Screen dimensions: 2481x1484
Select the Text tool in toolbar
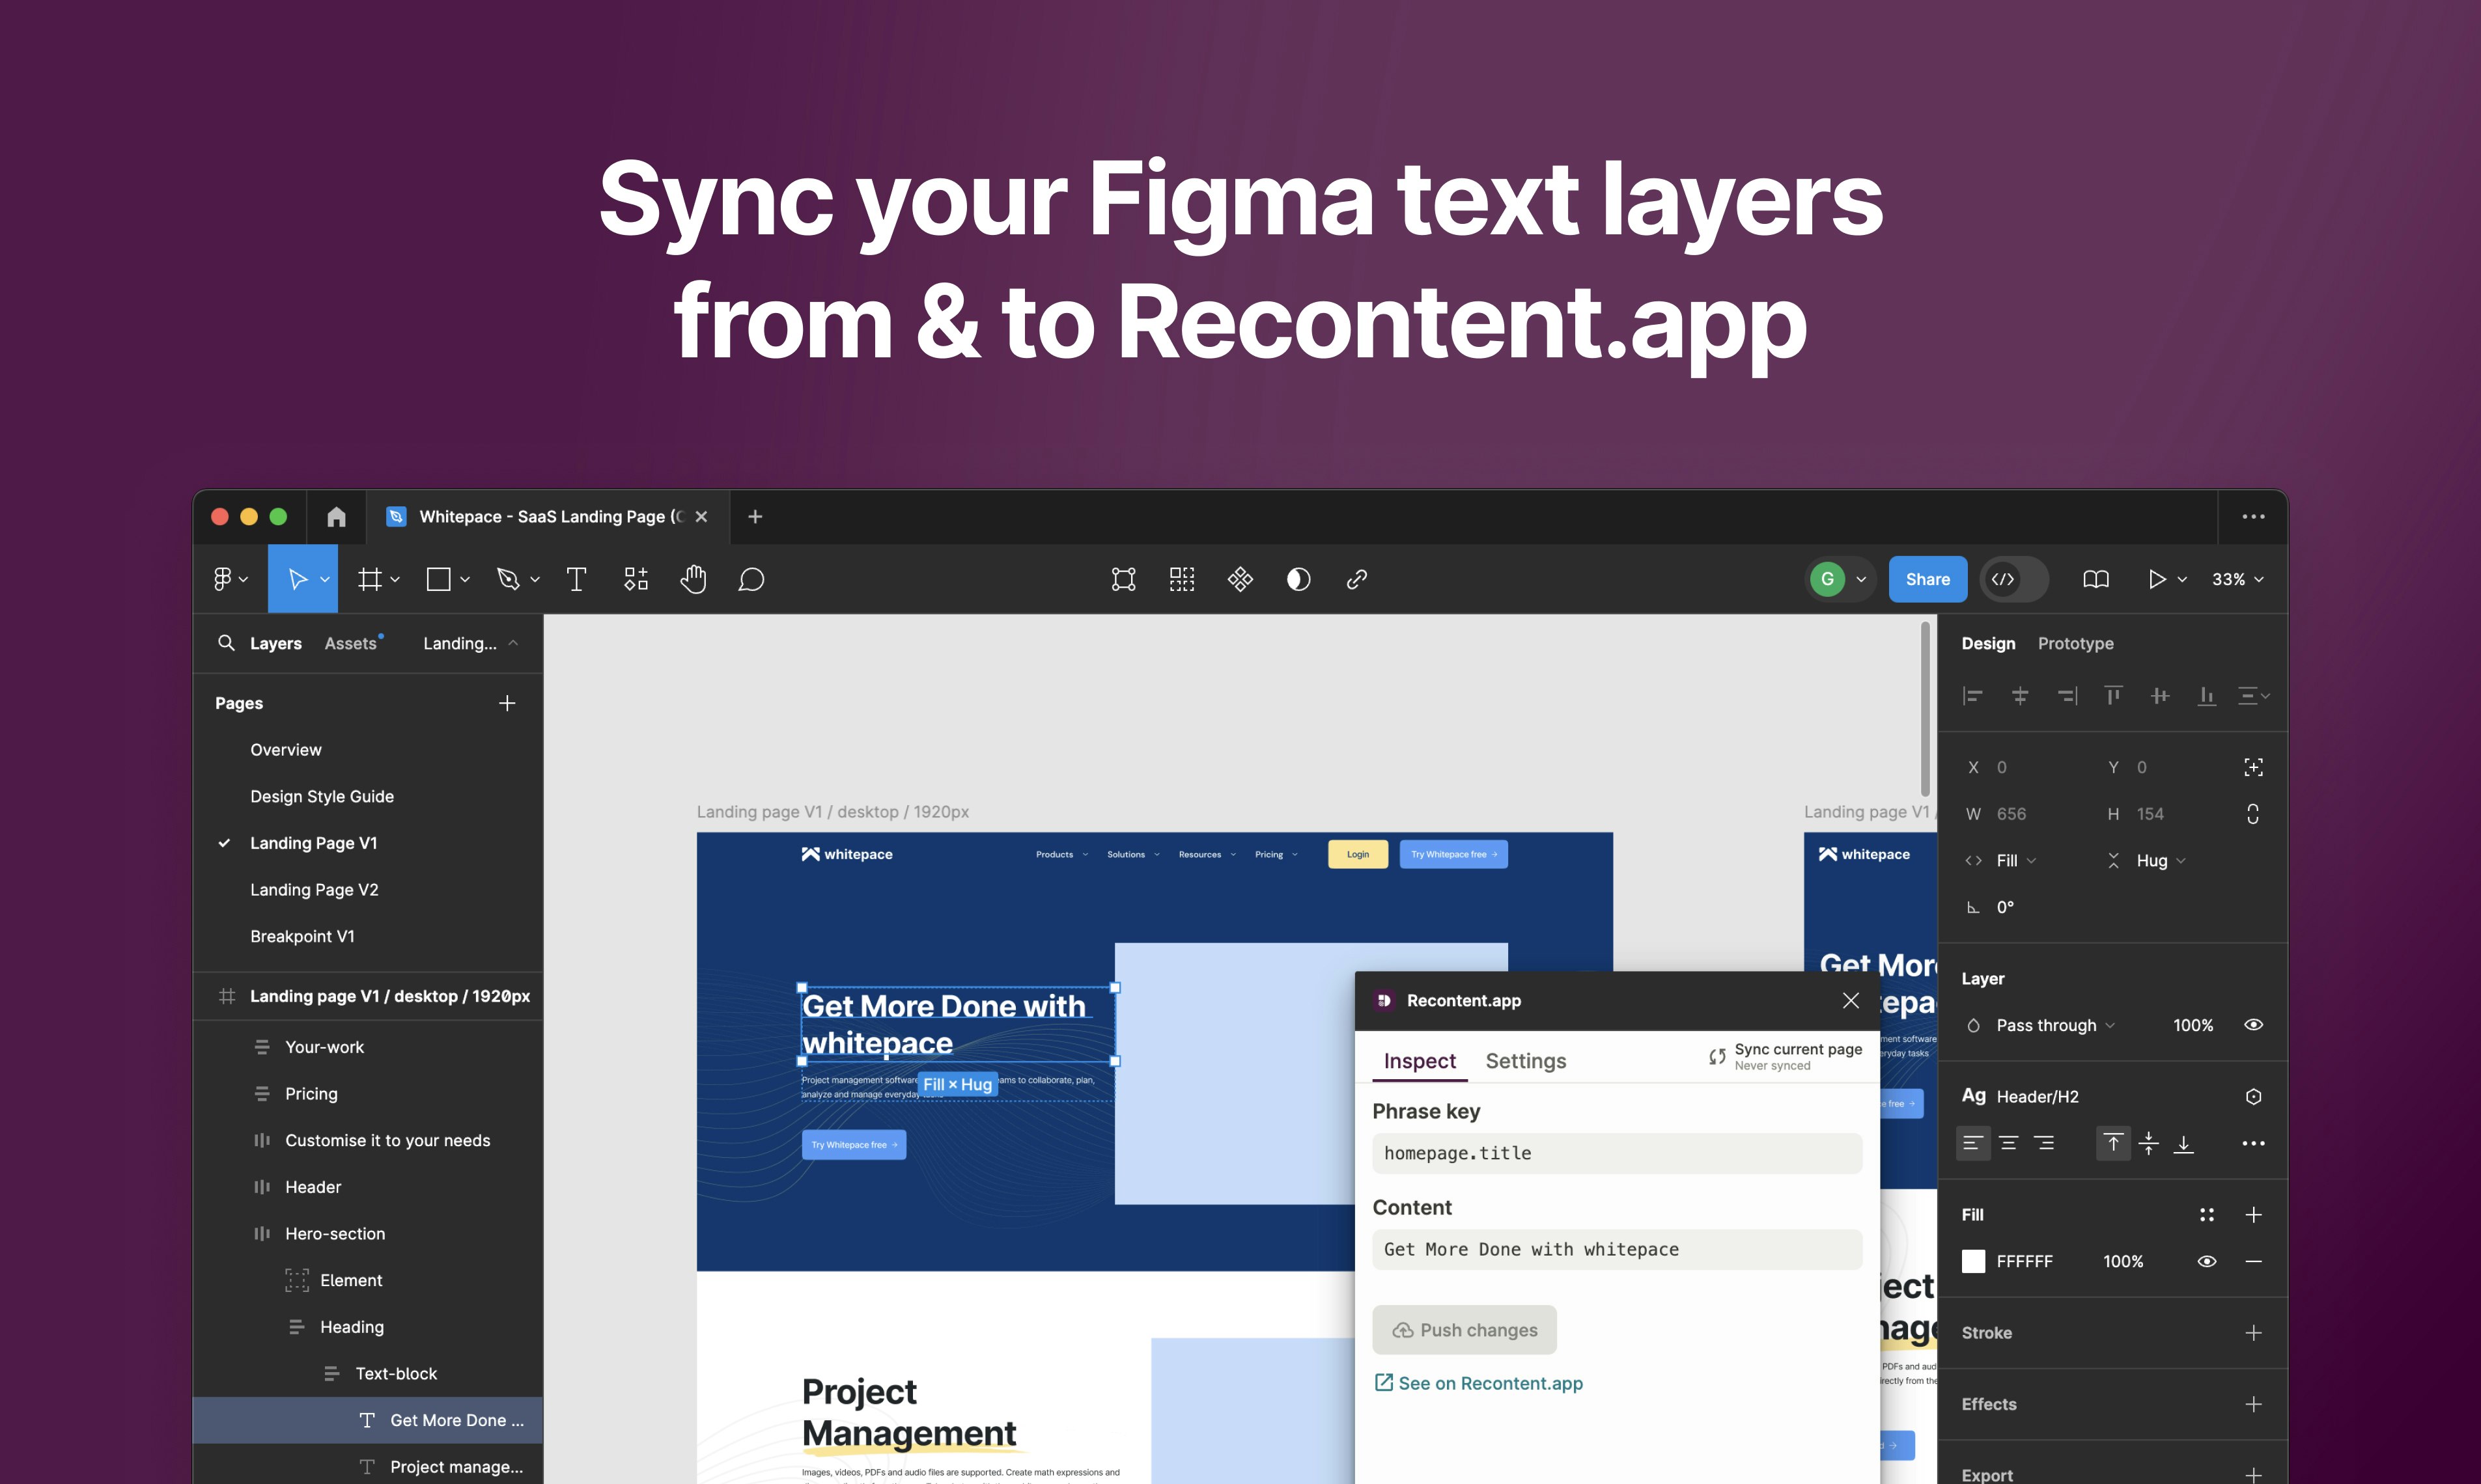(576, 579)
